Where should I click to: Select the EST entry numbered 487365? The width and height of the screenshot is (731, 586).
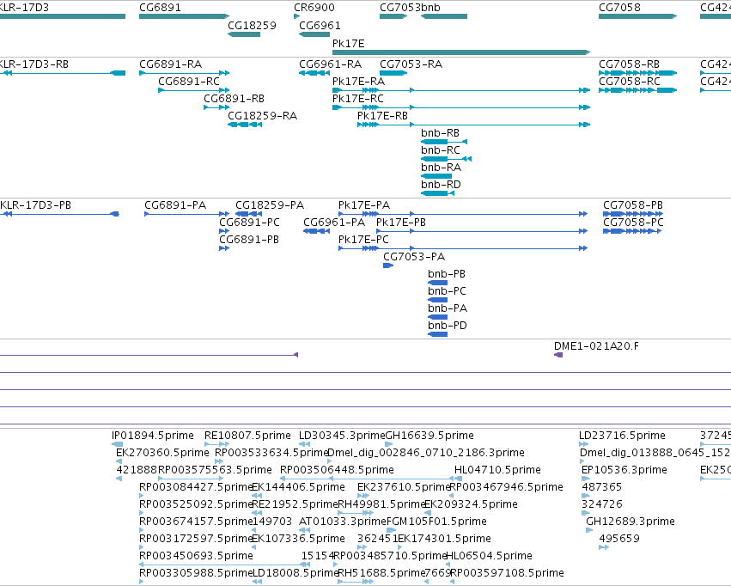(602, 486)
